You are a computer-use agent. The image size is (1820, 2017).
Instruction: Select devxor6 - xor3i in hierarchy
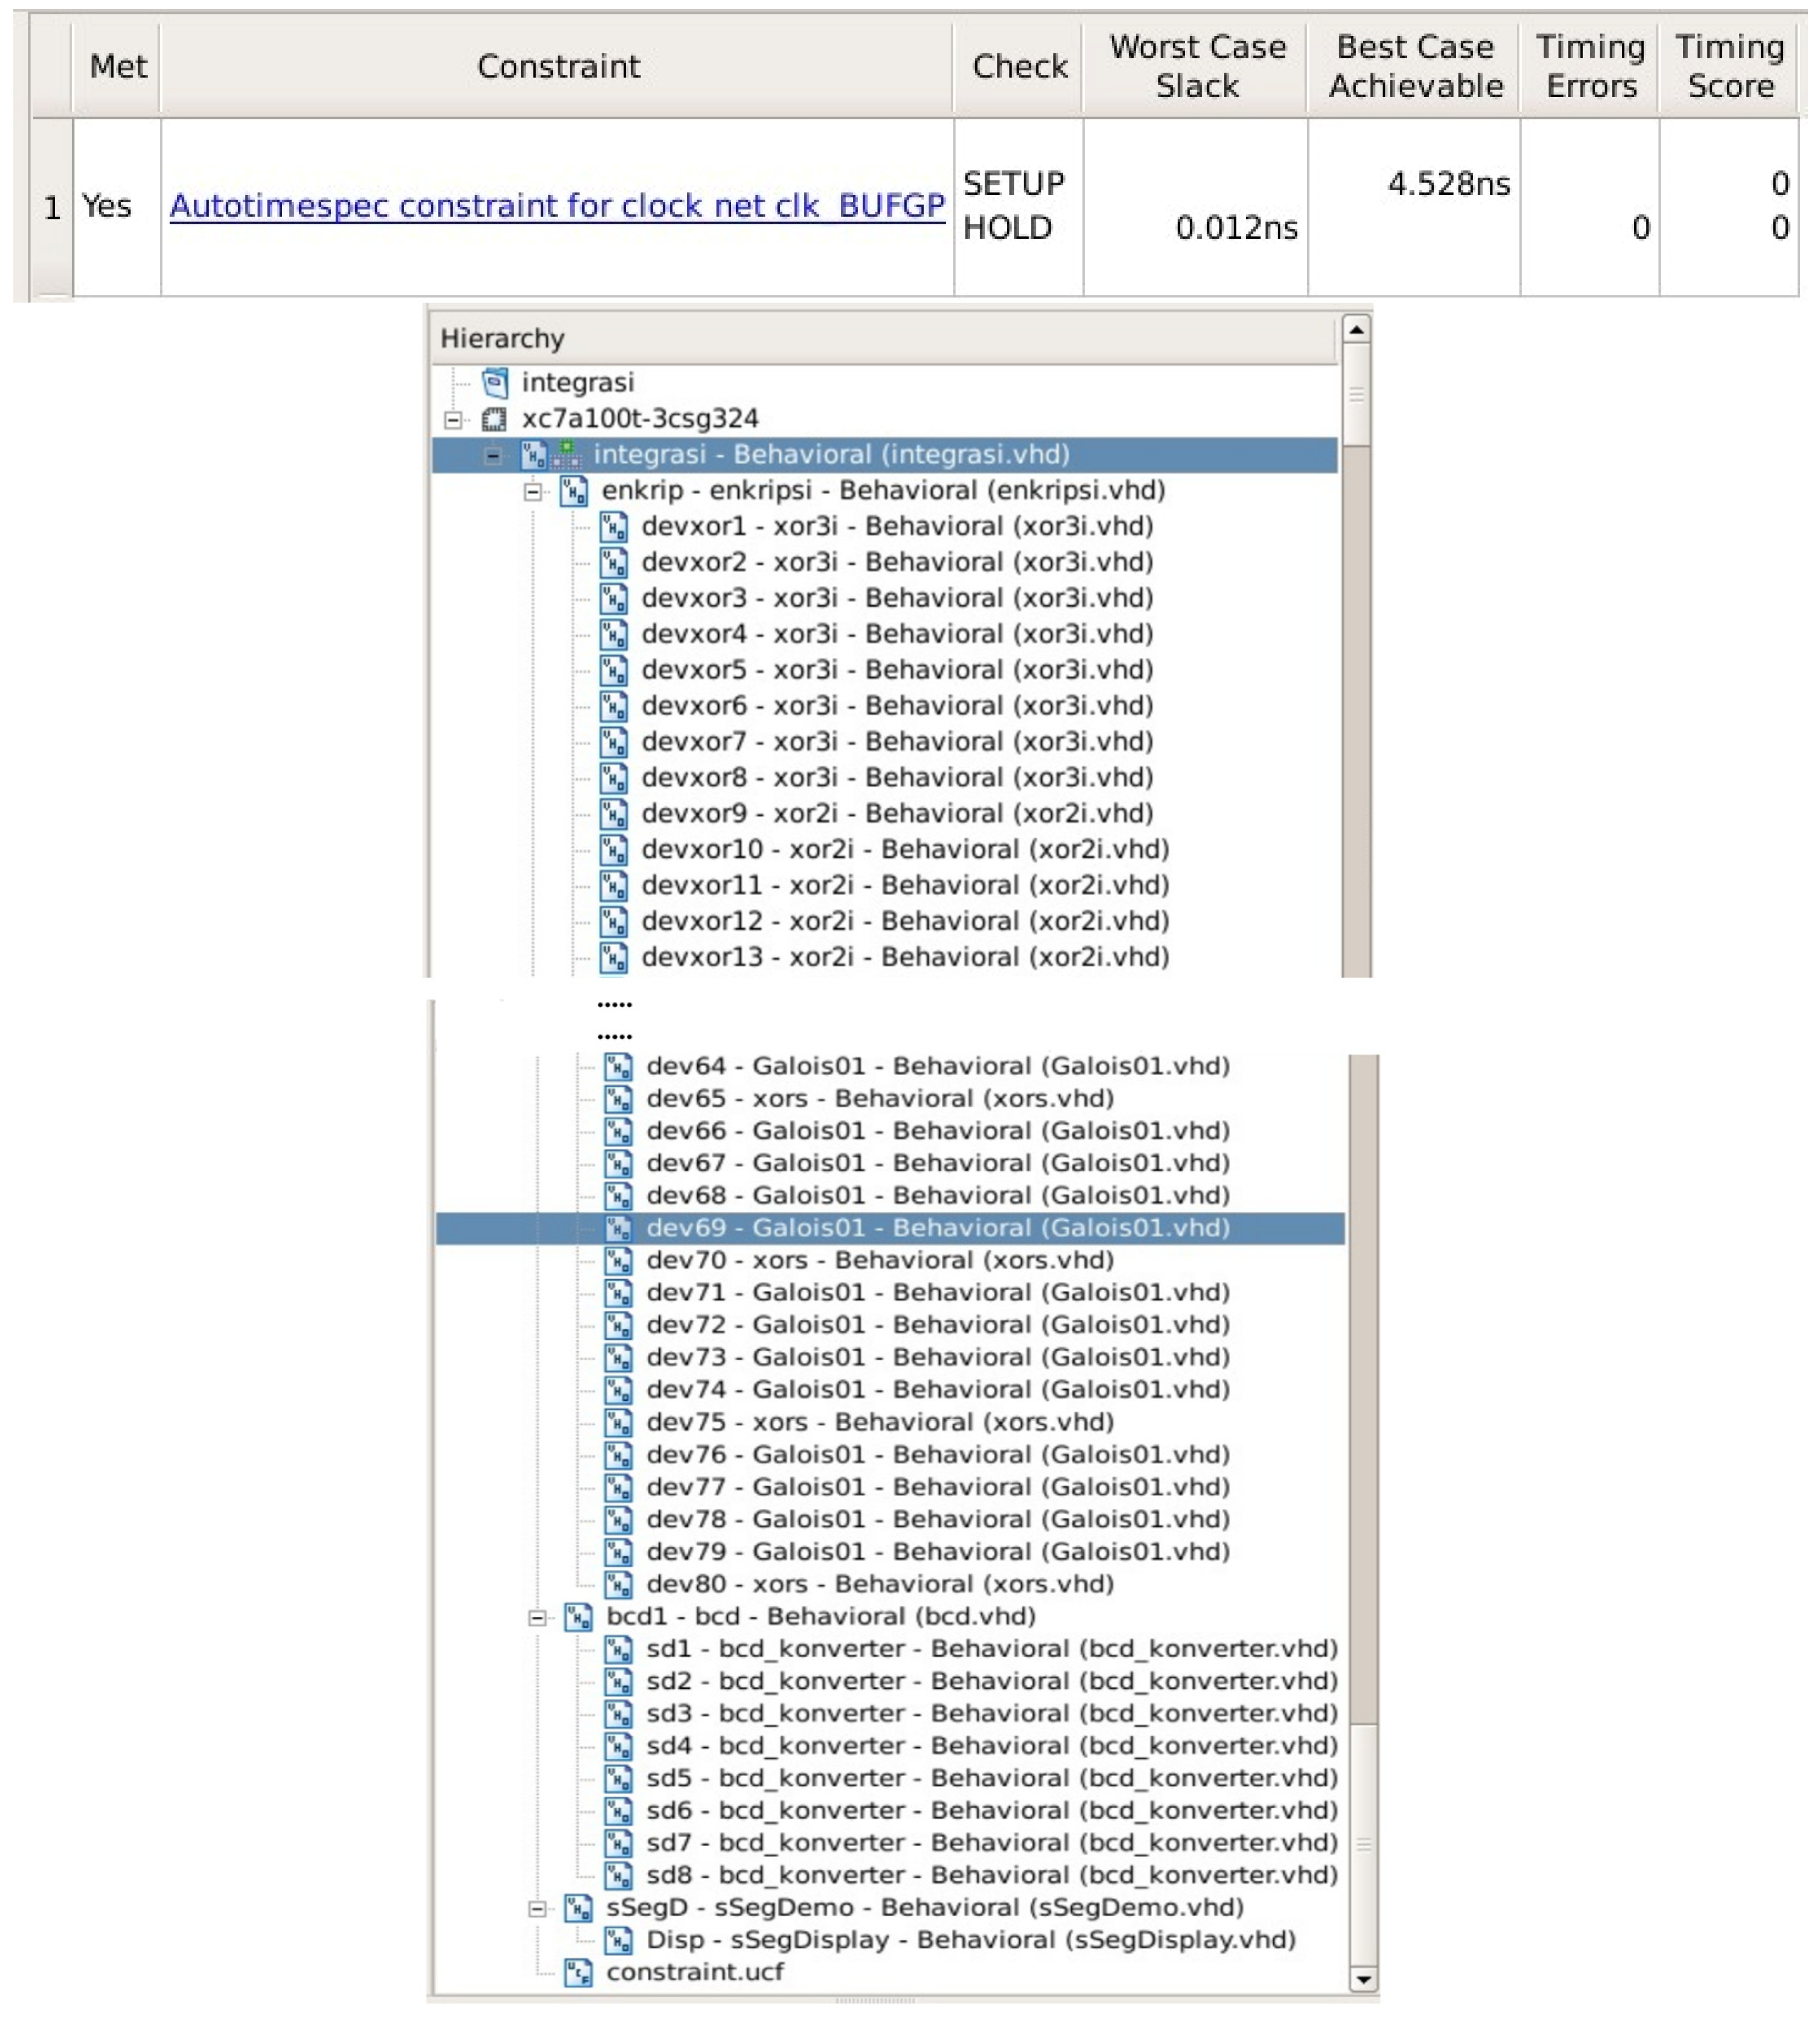coord(897,706)
